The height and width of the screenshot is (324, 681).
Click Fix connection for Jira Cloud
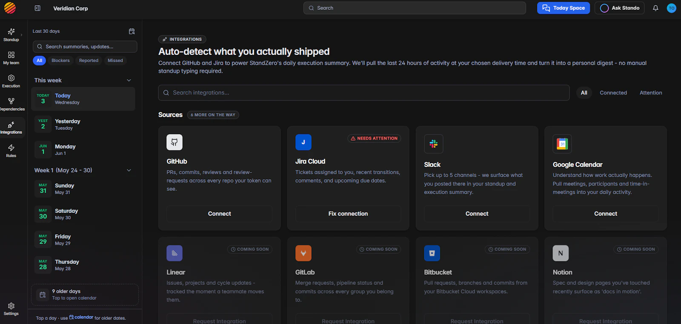pos(348,214)
